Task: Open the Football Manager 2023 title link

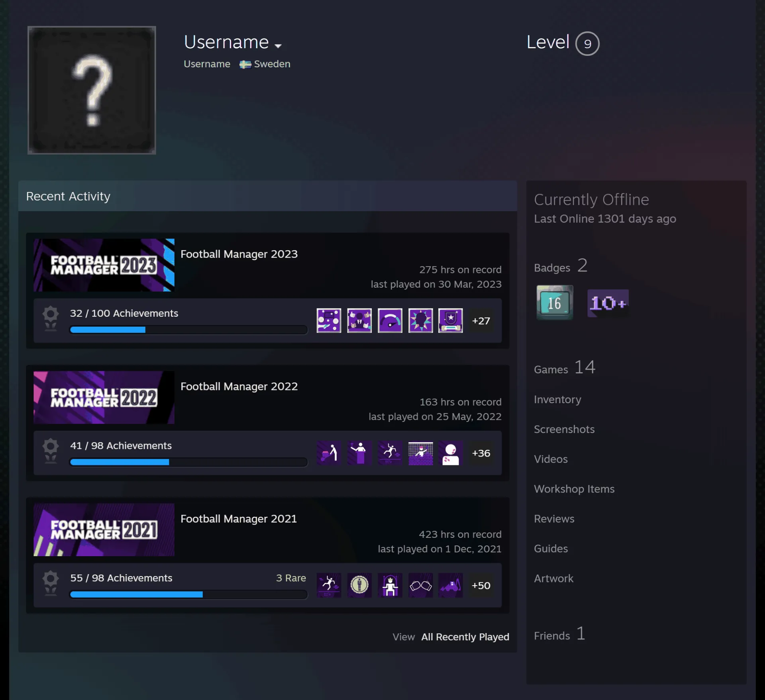Action: [x=239, y=254]
